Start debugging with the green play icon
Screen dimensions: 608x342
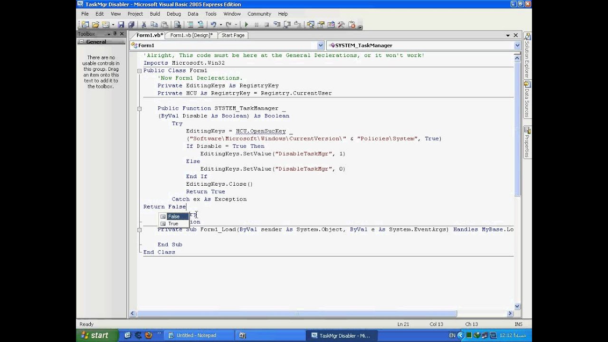246,25
